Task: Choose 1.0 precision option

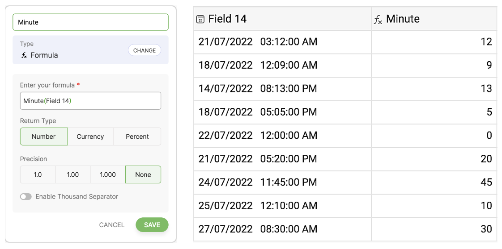Action: [x=38, y=175]
